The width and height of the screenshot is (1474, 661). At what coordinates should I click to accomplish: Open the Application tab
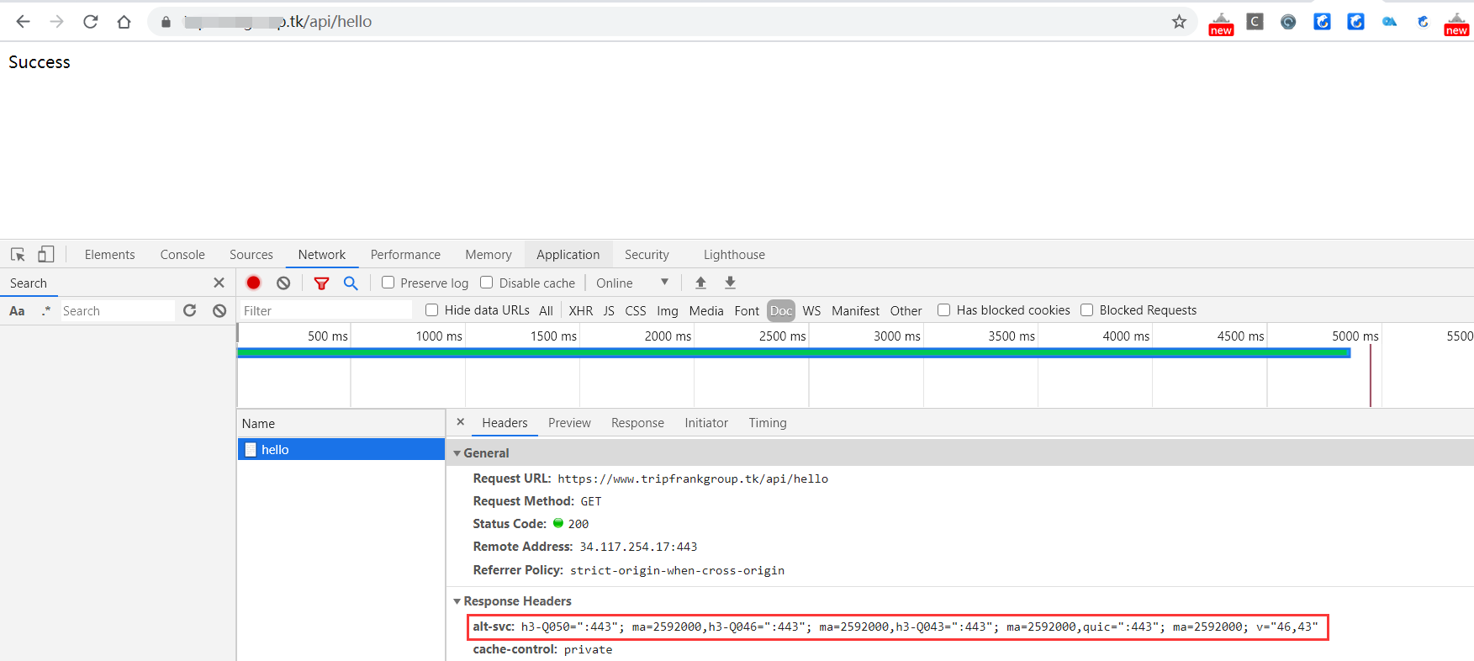[568, 255]
